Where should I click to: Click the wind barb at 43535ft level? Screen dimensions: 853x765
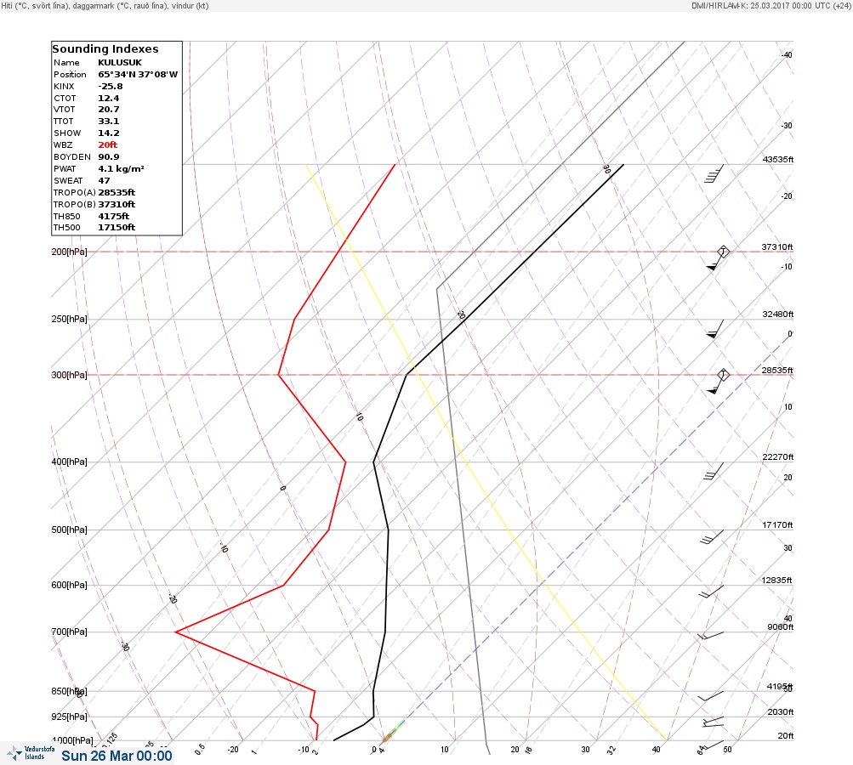714,174
